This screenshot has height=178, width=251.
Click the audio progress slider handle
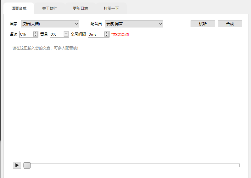[x=27, y=165]
